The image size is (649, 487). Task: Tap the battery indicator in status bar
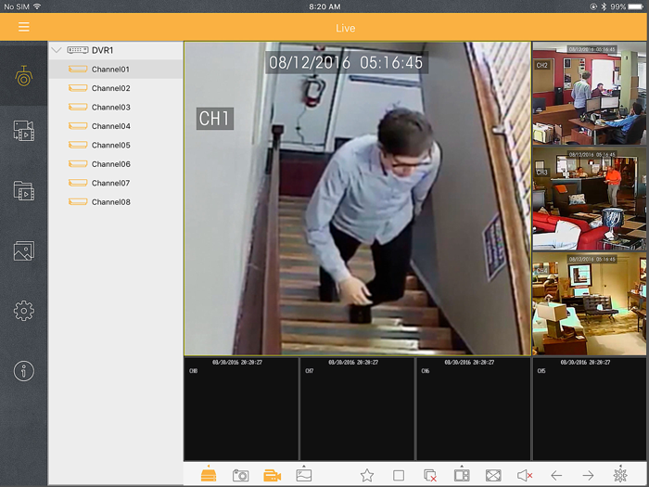(636, 6)
